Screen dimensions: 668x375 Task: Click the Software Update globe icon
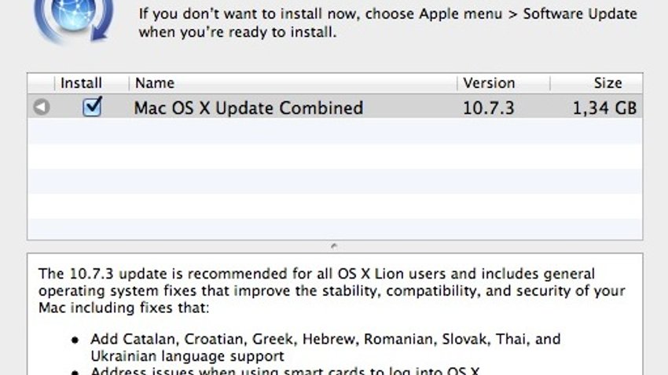tap(73, 20)
